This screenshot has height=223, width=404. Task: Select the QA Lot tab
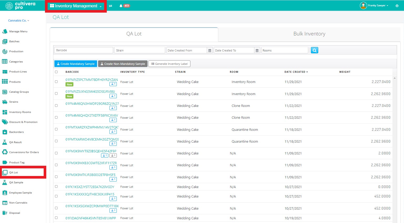click(x=134, y=34)
